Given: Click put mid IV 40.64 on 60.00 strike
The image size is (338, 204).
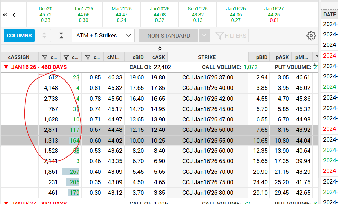Looking at the screenshot, I should click(303, 151).
